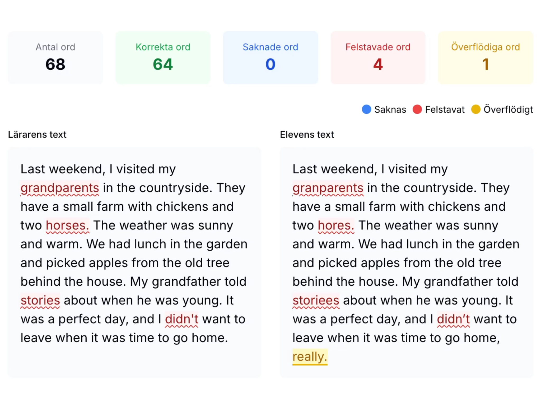Click the yellow Överflödigt legend dot
The width and height of the screenshot is (541, 406).
475,109
